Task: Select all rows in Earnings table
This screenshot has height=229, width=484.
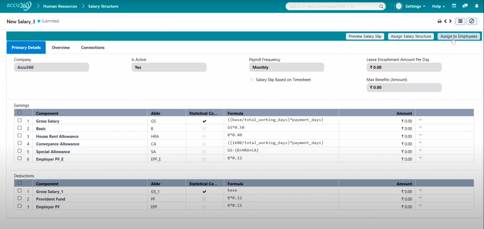Action: (20, 112)
